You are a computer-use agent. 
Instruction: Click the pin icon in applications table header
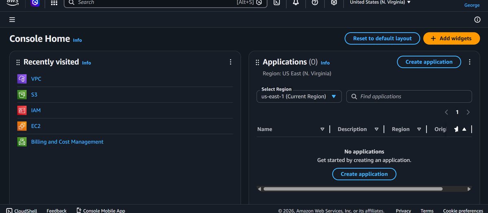[x=456, y=129]
